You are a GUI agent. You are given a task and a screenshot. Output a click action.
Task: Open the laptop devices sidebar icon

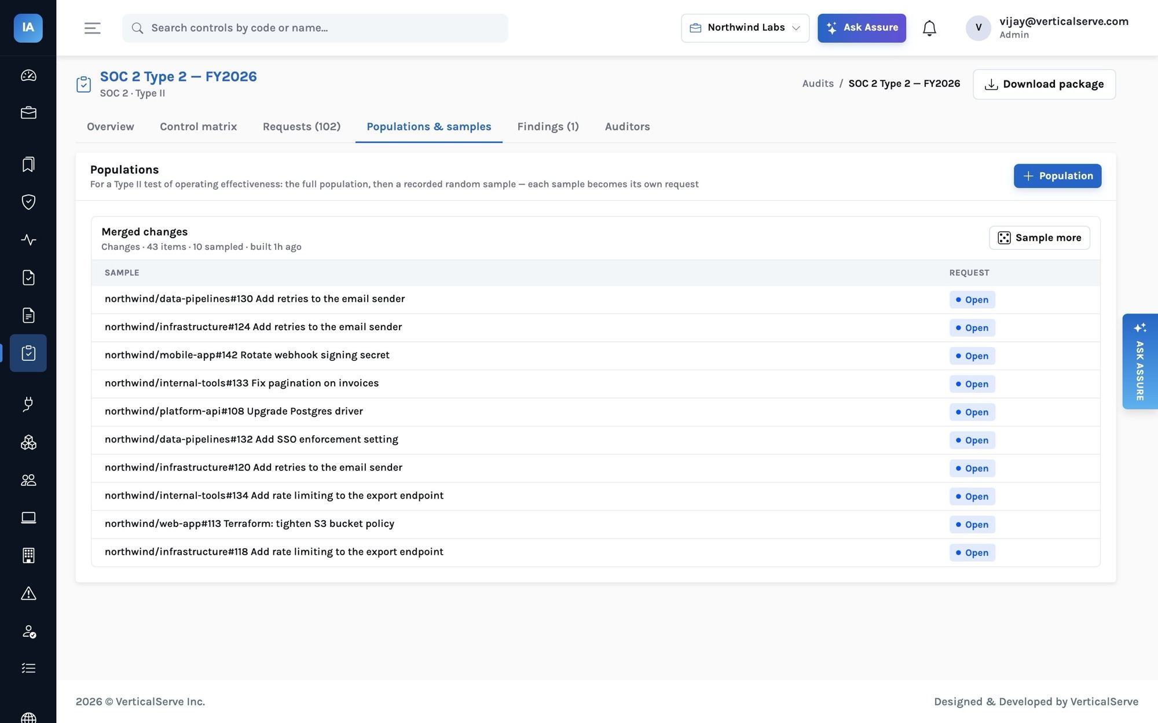(x=28, y=518)
